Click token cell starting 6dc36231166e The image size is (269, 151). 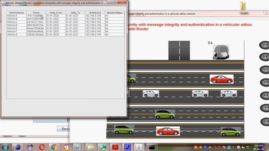click(x=36, y=22)
